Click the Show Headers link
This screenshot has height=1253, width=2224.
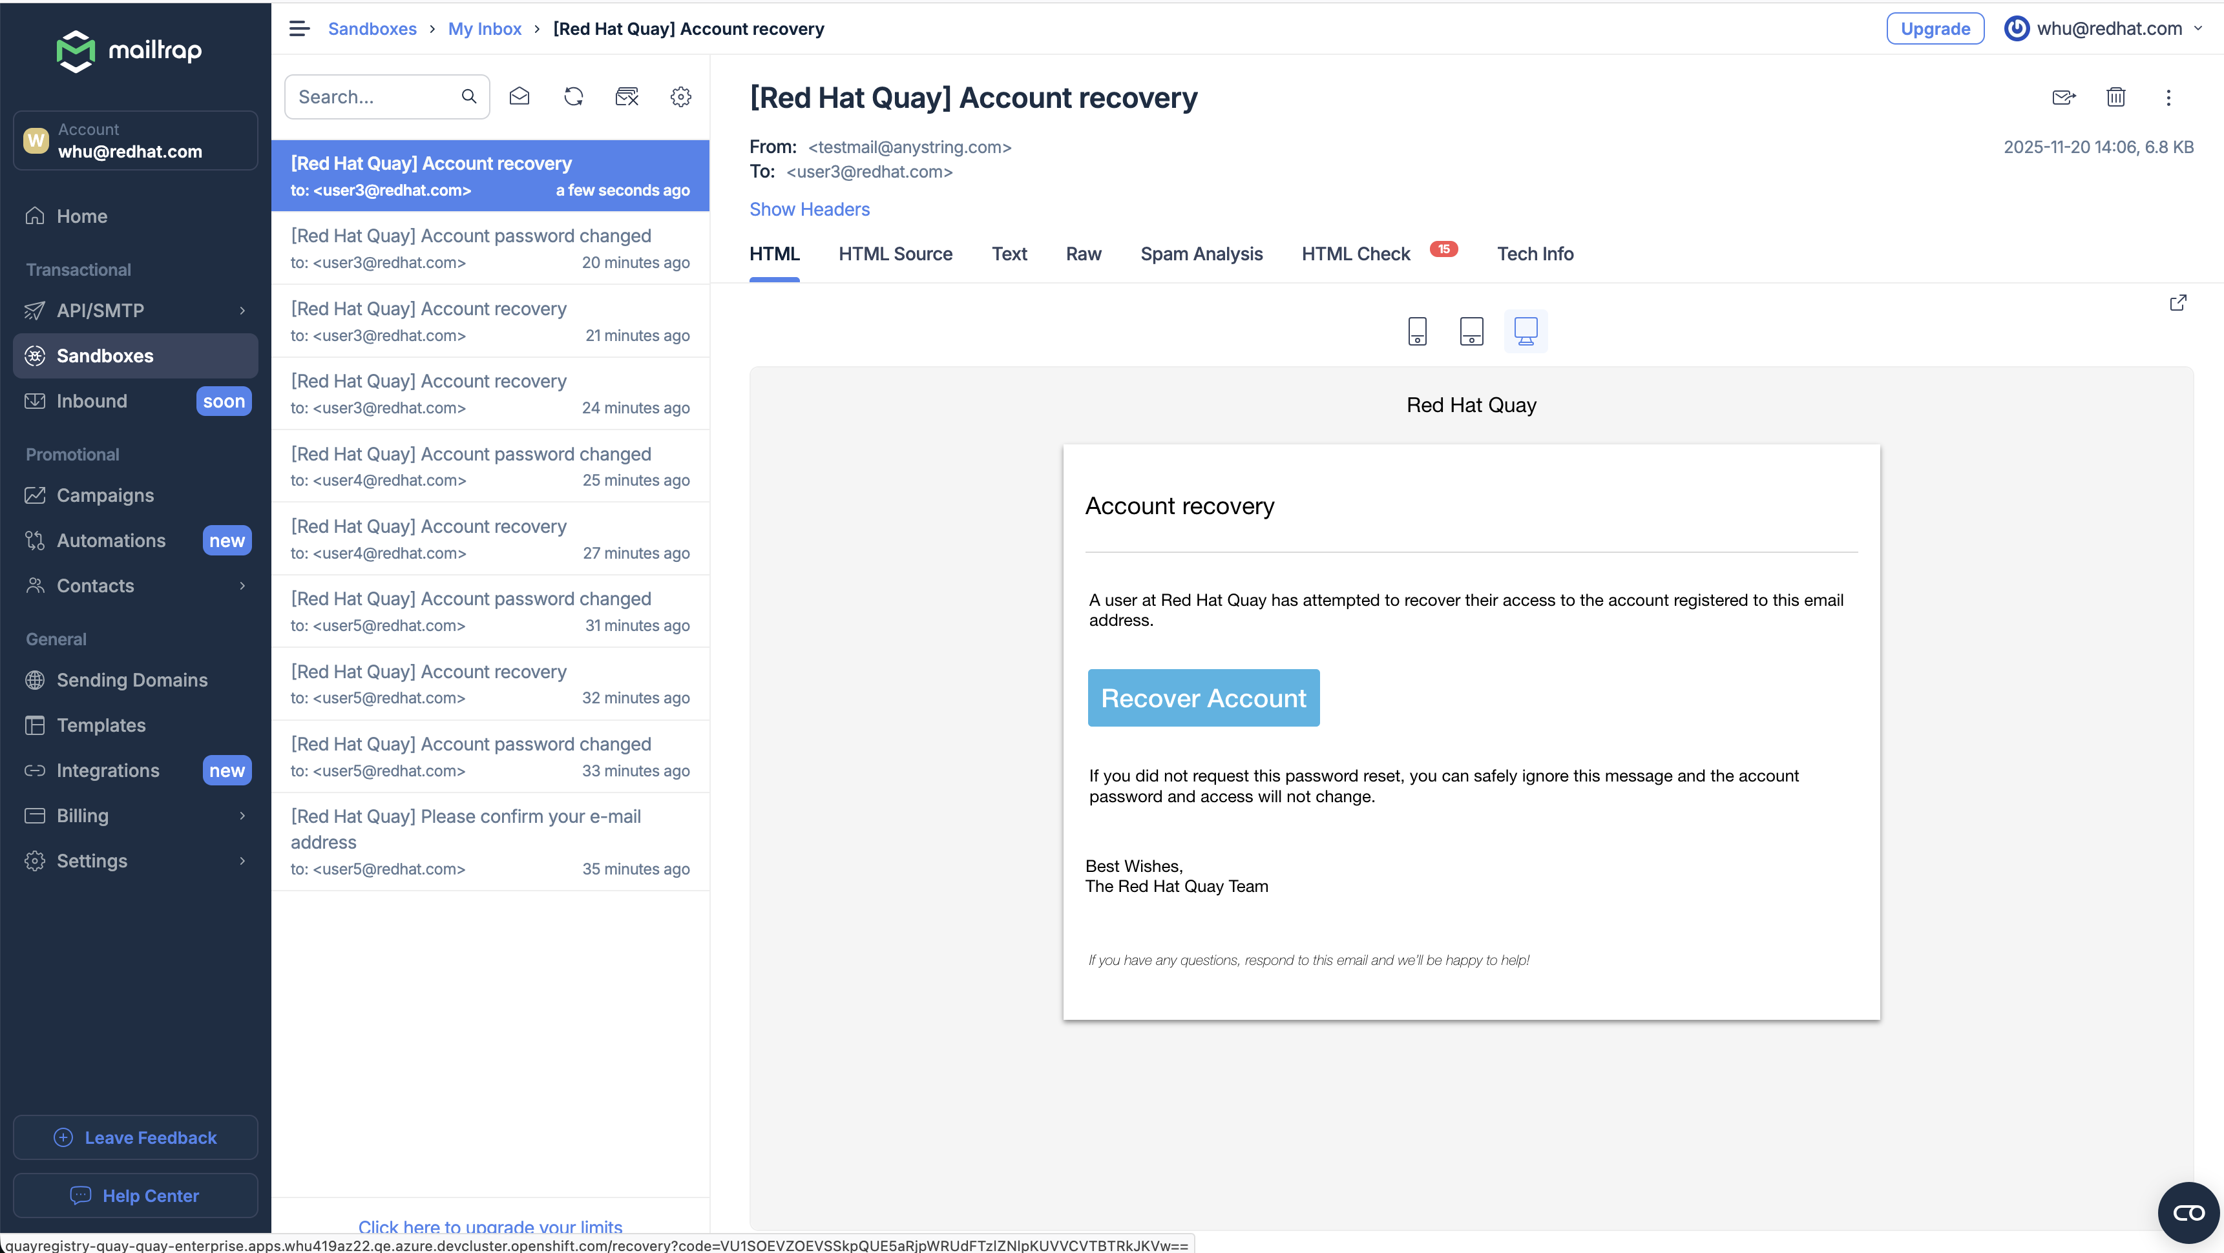click(x=809, y=210)
